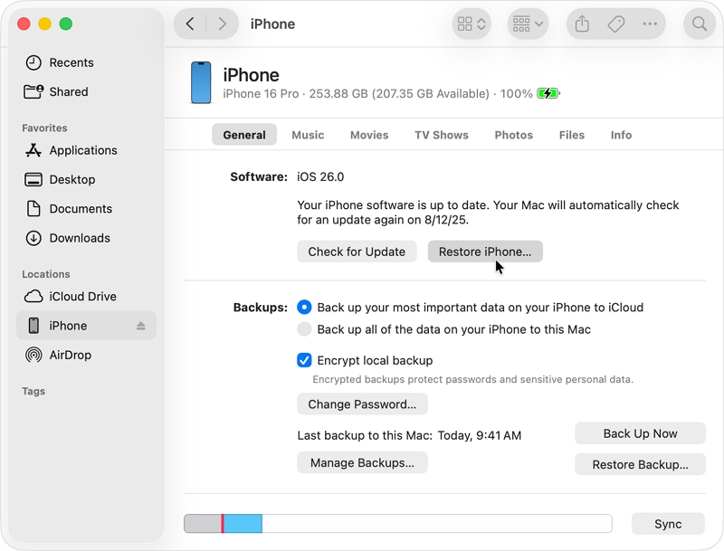Open the Share menu in the toolbar
Image resolution: width=724 pixels, height=551 pixels.
point(581,24)
